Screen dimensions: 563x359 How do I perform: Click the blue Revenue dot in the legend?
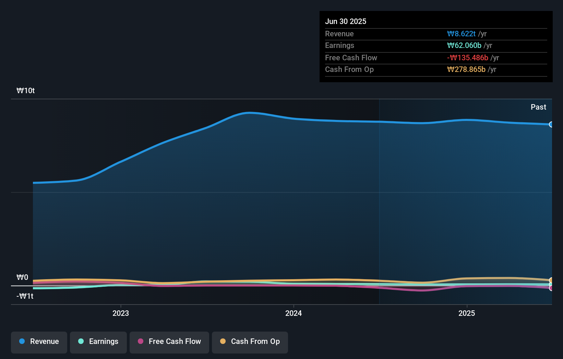[x=21, y=342]
